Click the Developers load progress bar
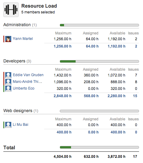This screenshot has height=163, width=143. [x=99, y=61]
